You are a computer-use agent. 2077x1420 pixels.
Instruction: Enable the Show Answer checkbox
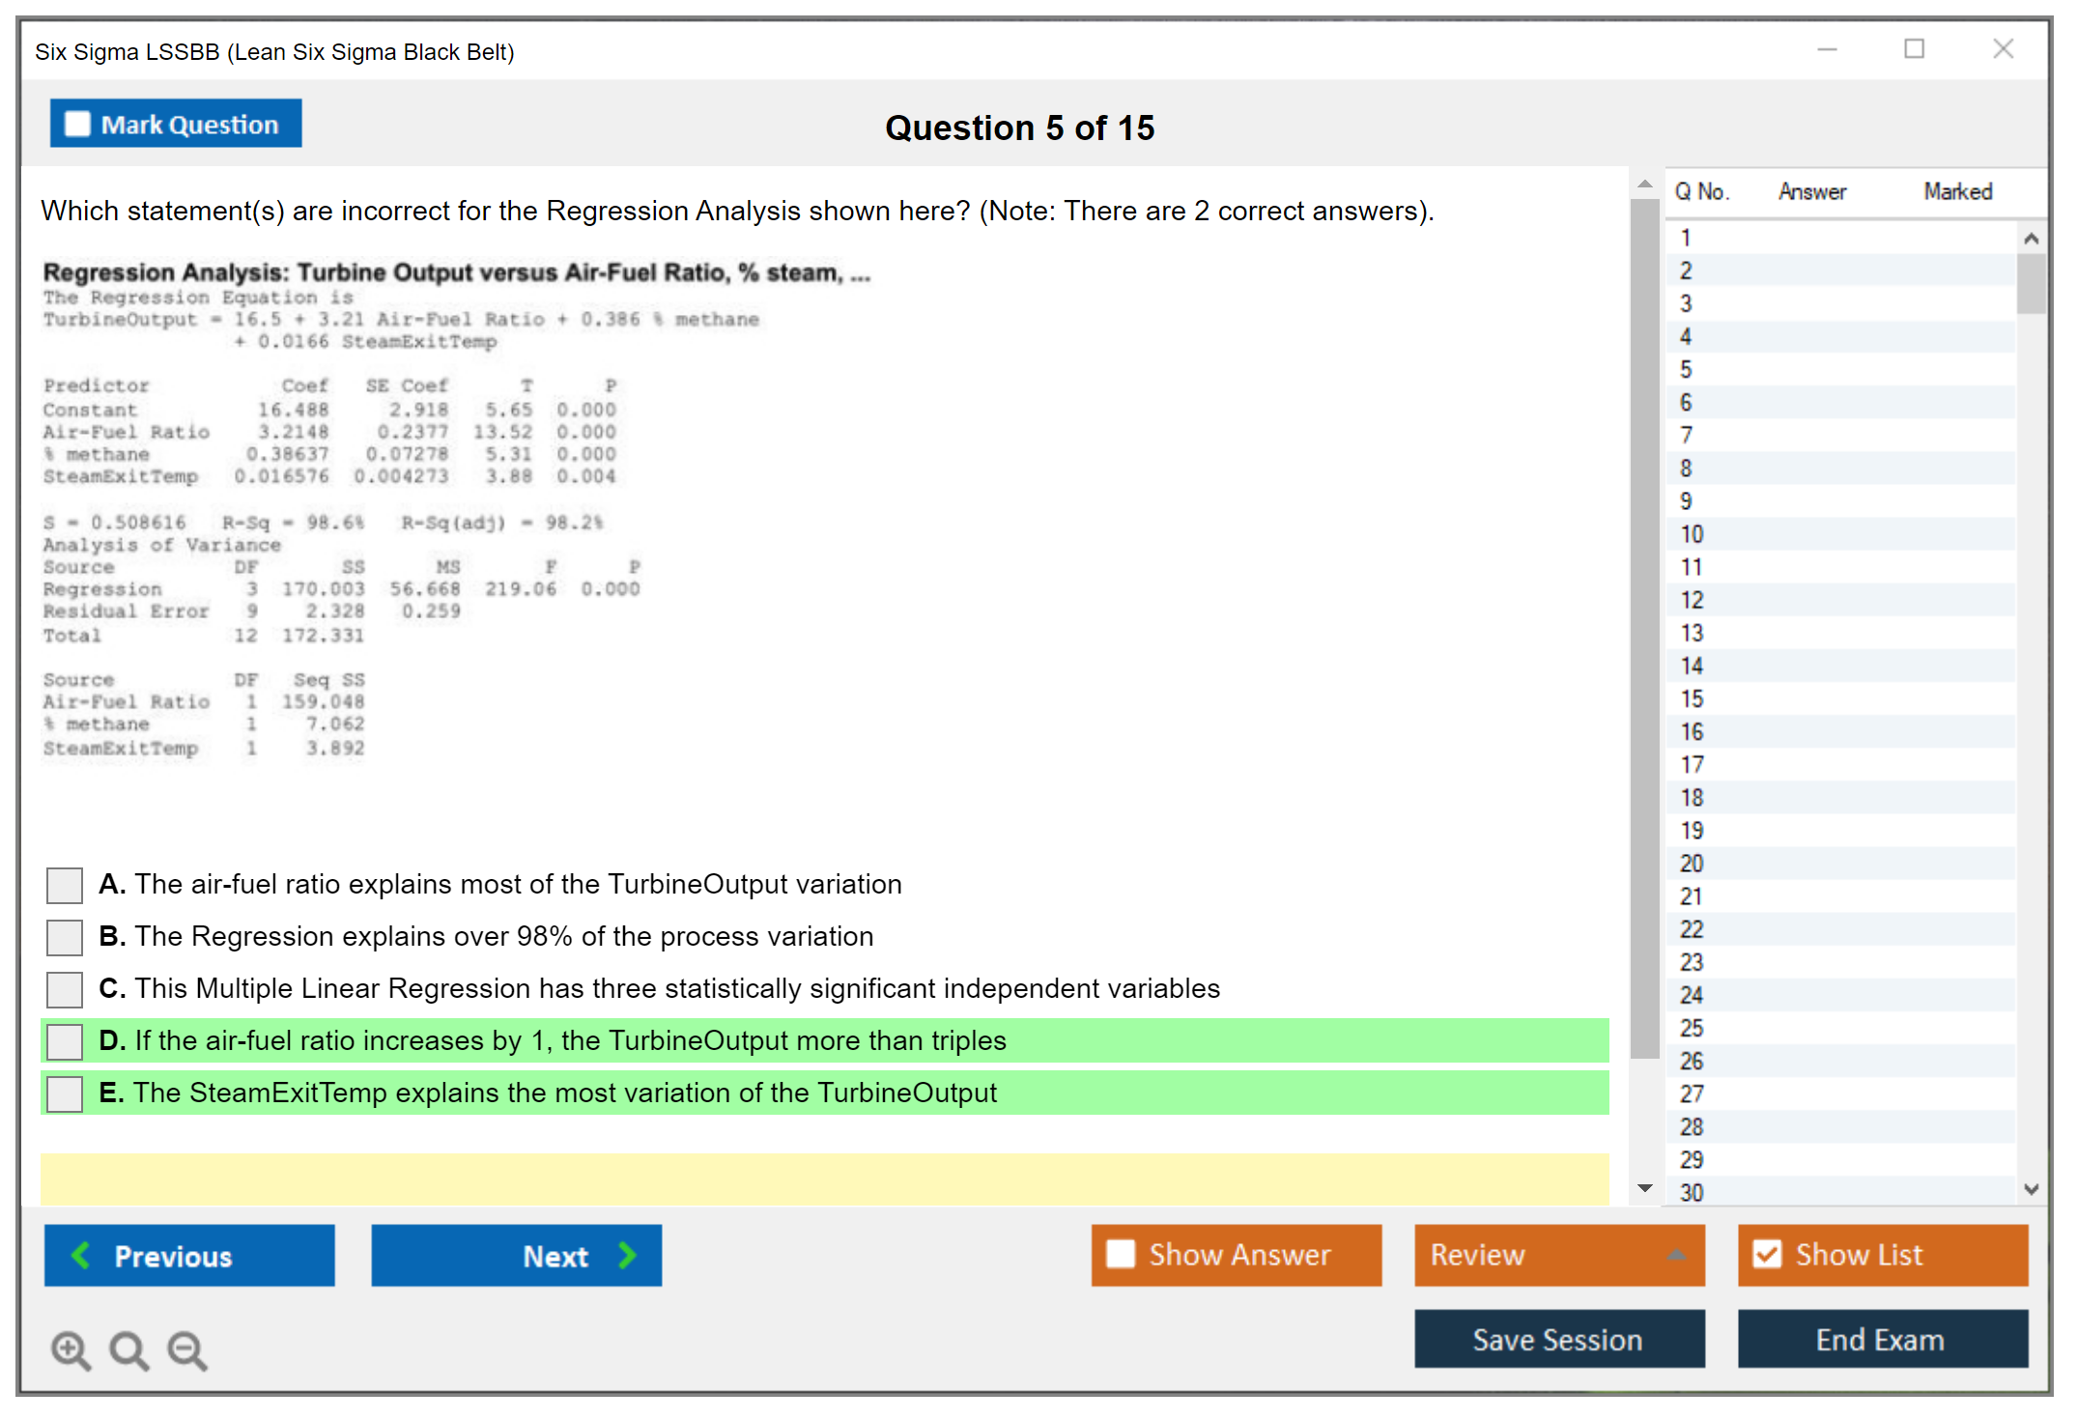pos(1121,1254)
